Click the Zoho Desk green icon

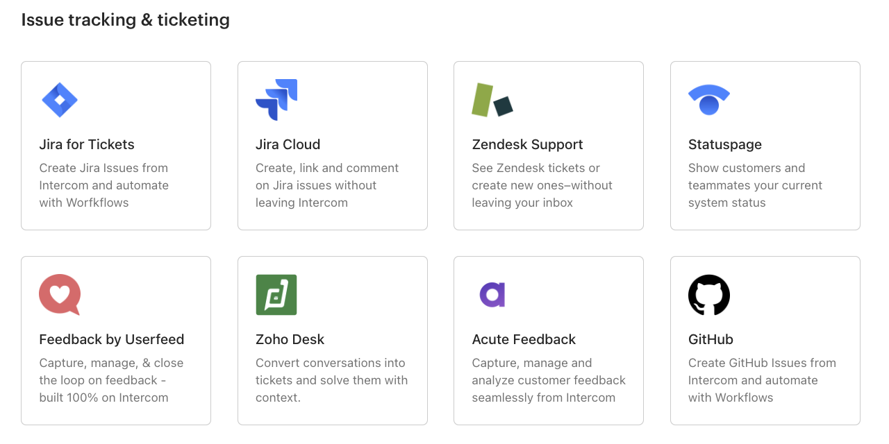pyautogui.click(x=276, y=295)
